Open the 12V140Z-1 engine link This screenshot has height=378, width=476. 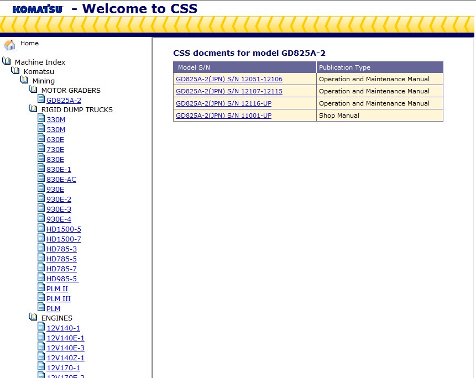[x=66, y=358]
